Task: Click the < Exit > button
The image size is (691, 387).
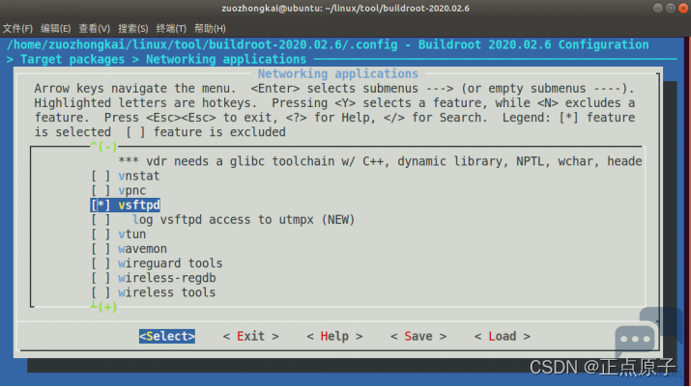Action: (250, 337)
